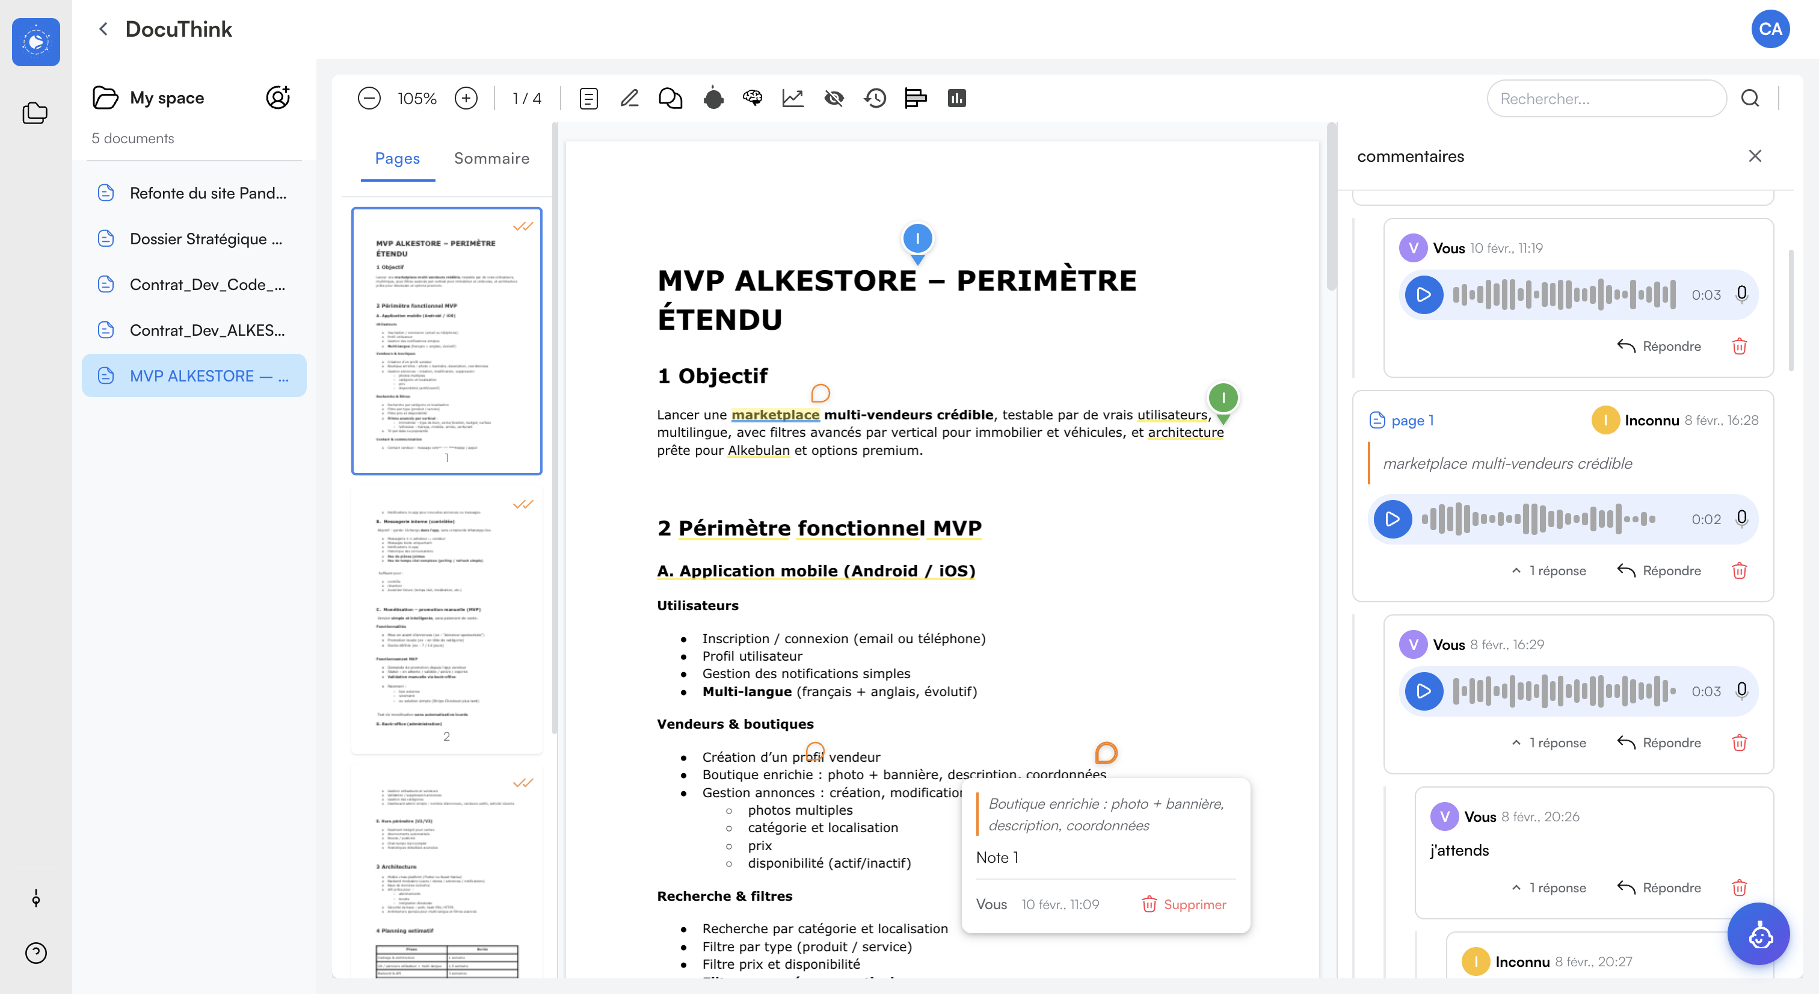Play the 0:02 voice comment from Inconnu
The height and width of the screenshot is (994, 1819).
click(1393, 519)
